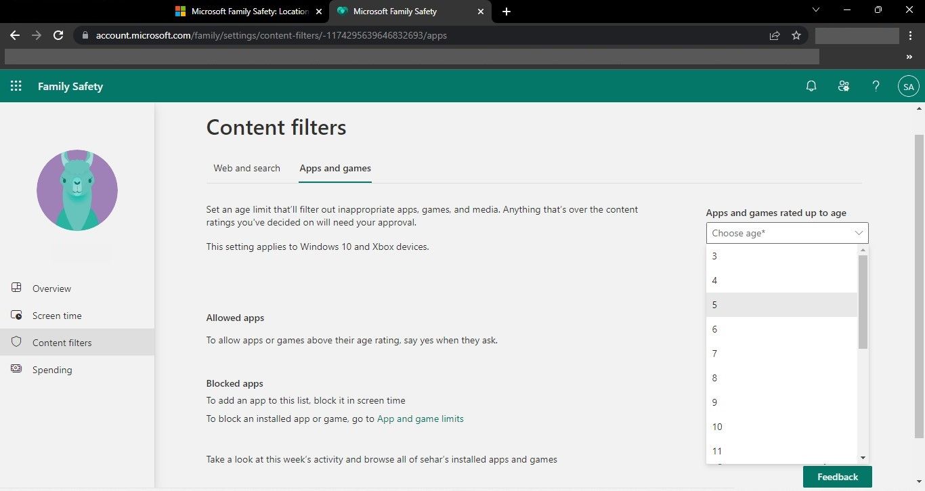925x491 pixels.
Task: Go to Overview in the sidebar
Action: tap(77, 289)
